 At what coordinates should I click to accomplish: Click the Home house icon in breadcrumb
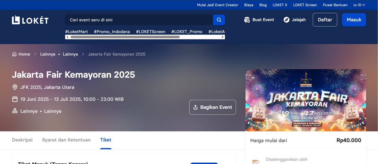click(14, 54)
